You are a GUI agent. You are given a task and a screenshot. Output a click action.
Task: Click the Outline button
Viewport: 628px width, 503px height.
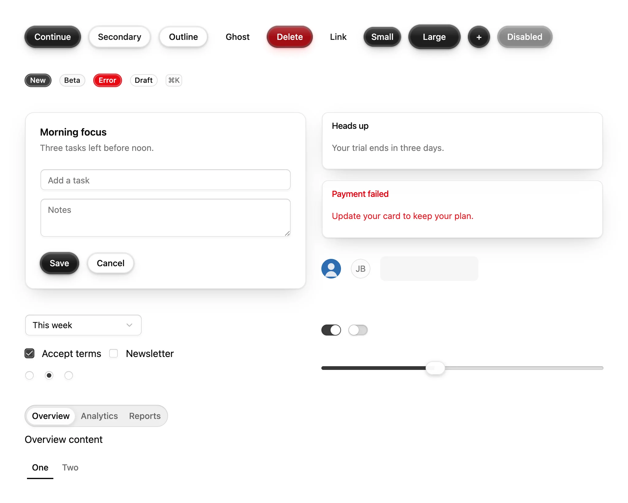tap(183, 37)
